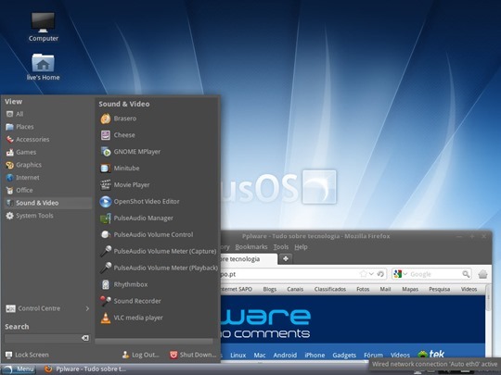Open the Bookmarks menu in Firefox
This screenshot has height=375, width=501.
point(251,247)
